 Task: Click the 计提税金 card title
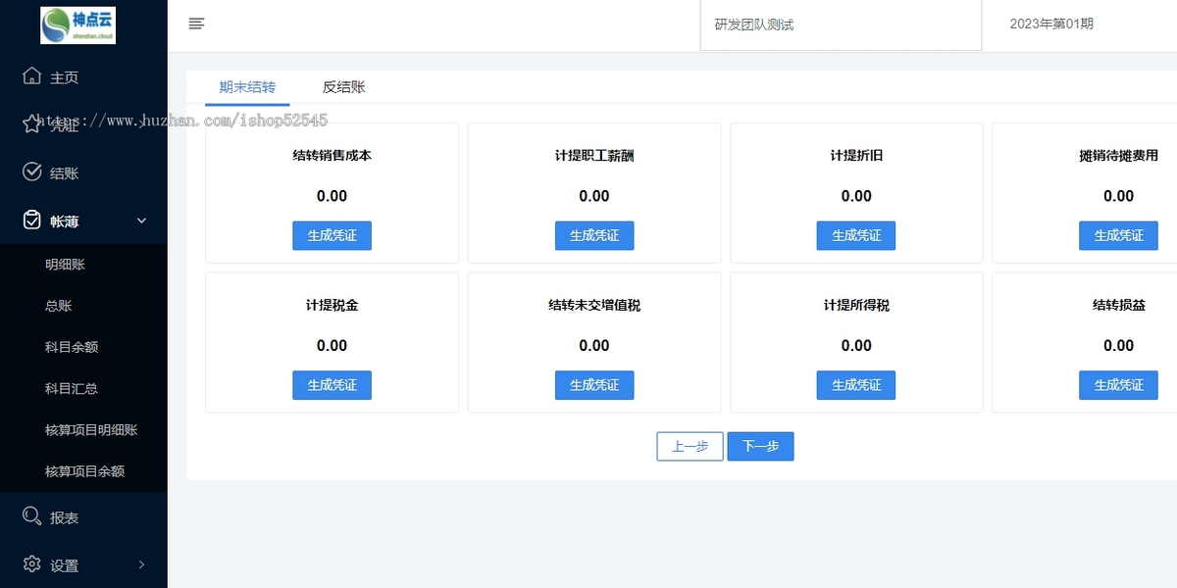tap(332, 306)
